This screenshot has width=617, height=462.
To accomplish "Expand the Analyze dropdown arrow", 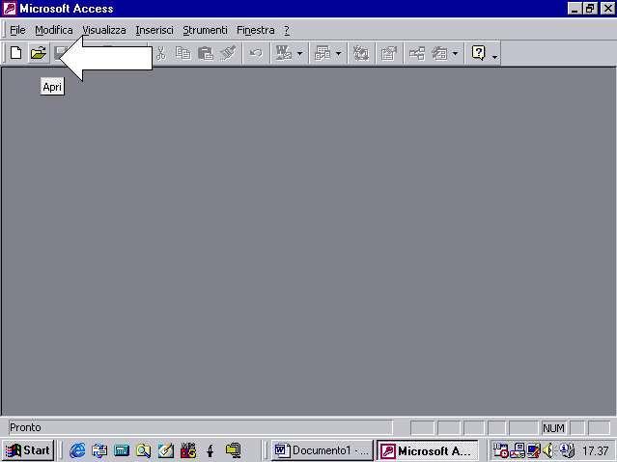I will pyautogui.click(x=338, y=53).
